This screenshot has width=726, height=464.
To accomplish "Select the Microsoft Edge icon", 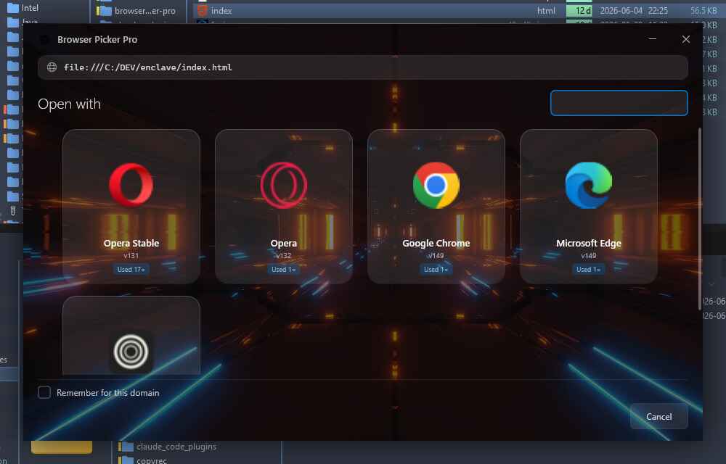I will (x=589, y=186).
